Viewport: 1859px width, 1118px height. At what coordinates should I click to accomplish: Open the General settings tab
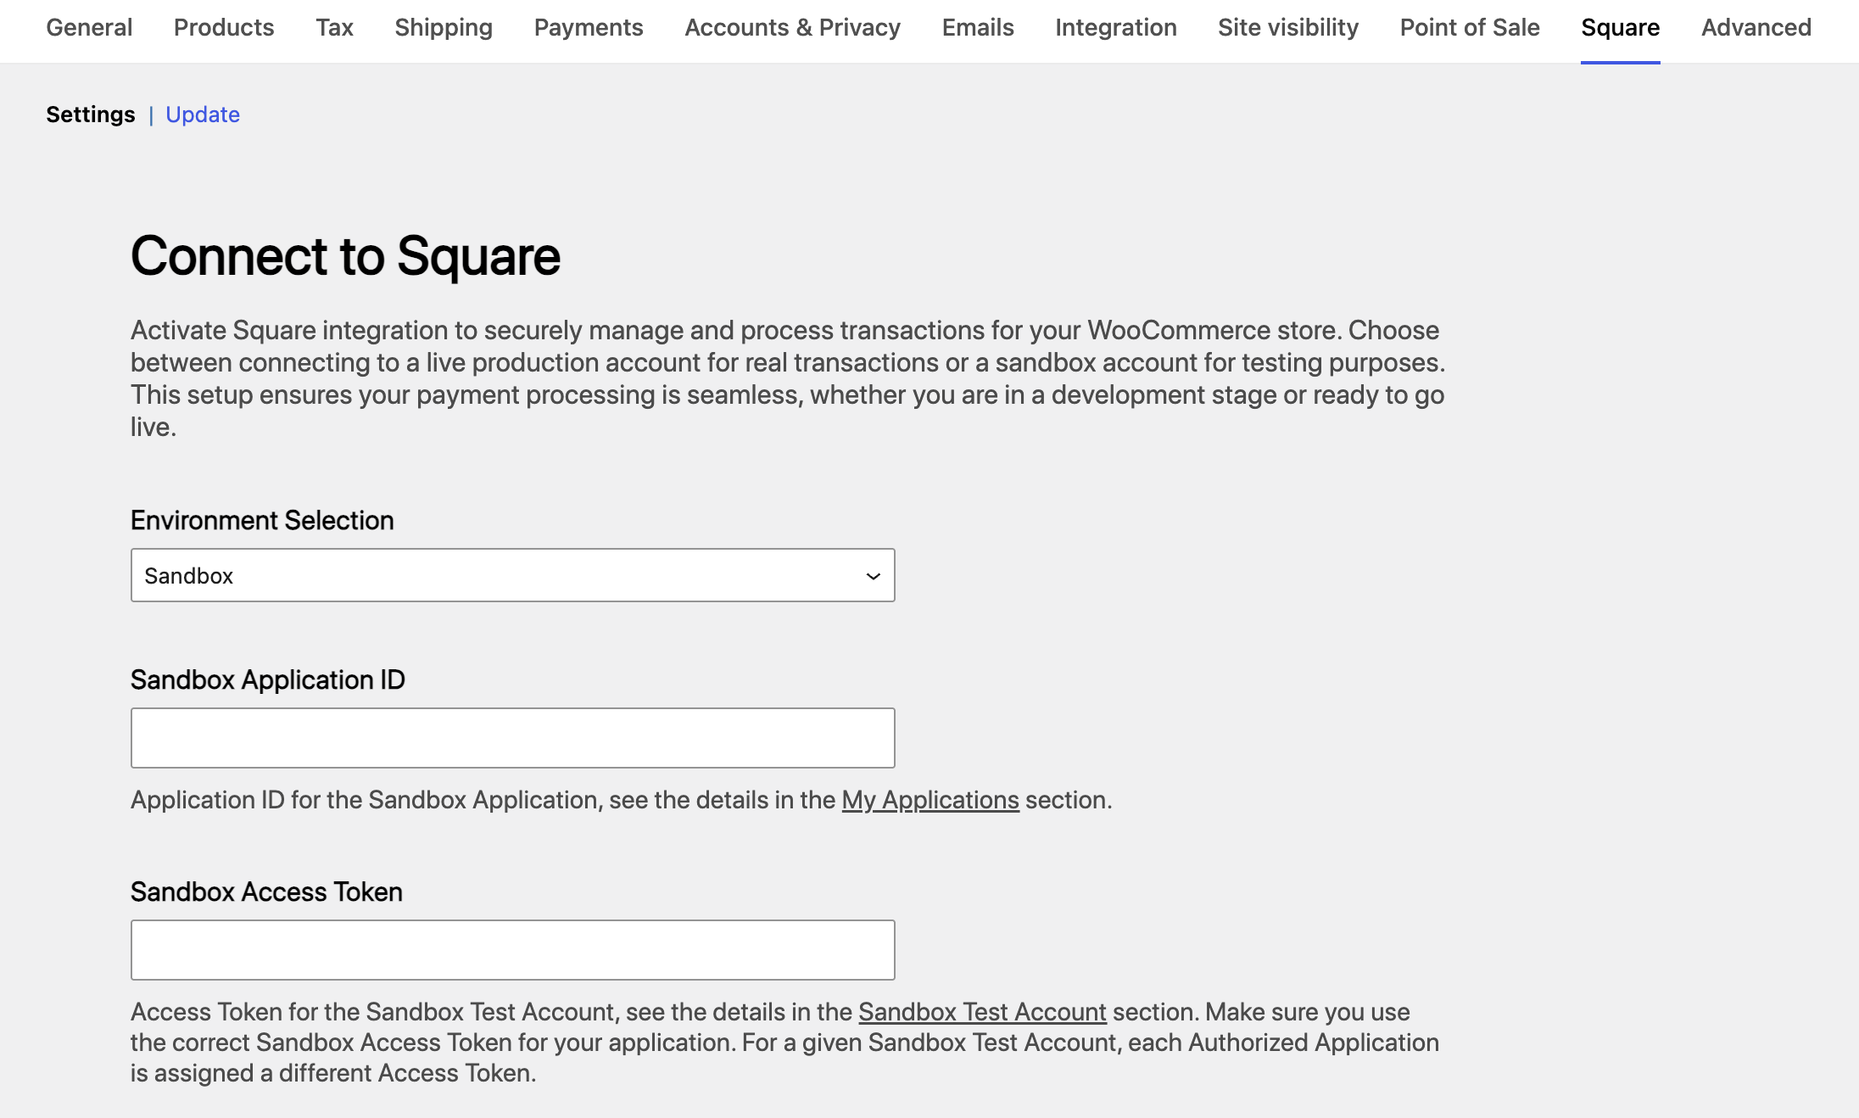(89, 27)
